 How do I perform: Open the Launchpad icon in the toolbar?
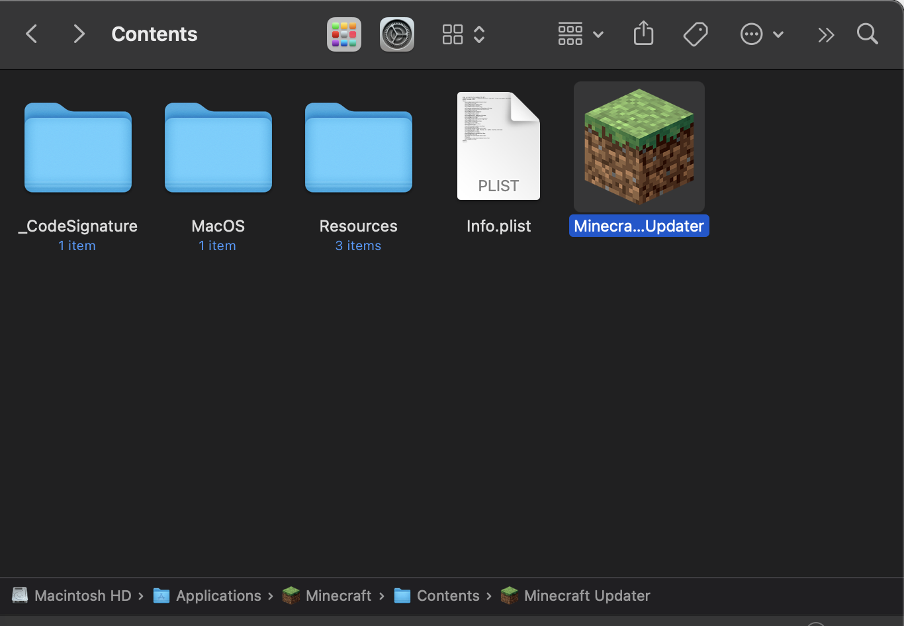tap(344, 34)
